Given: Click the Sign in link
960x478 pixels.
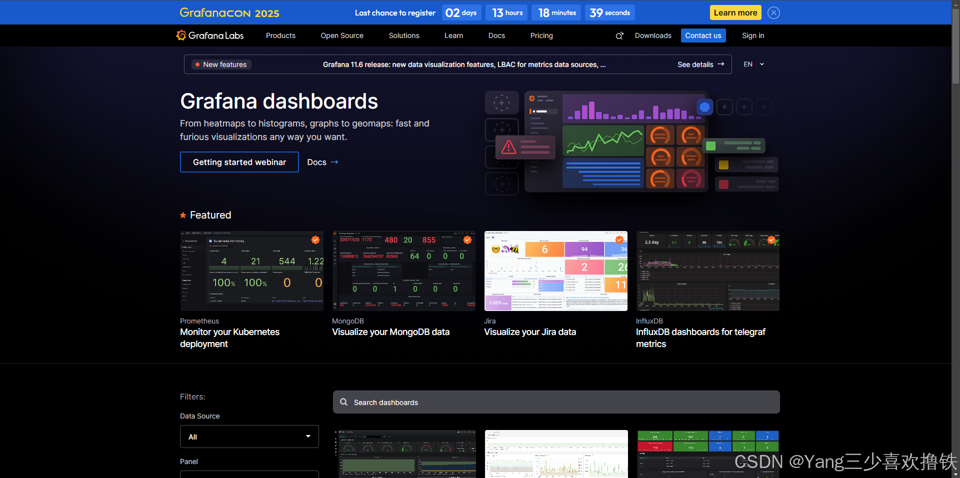Looking at the screenshot, I should pos(753,35).
